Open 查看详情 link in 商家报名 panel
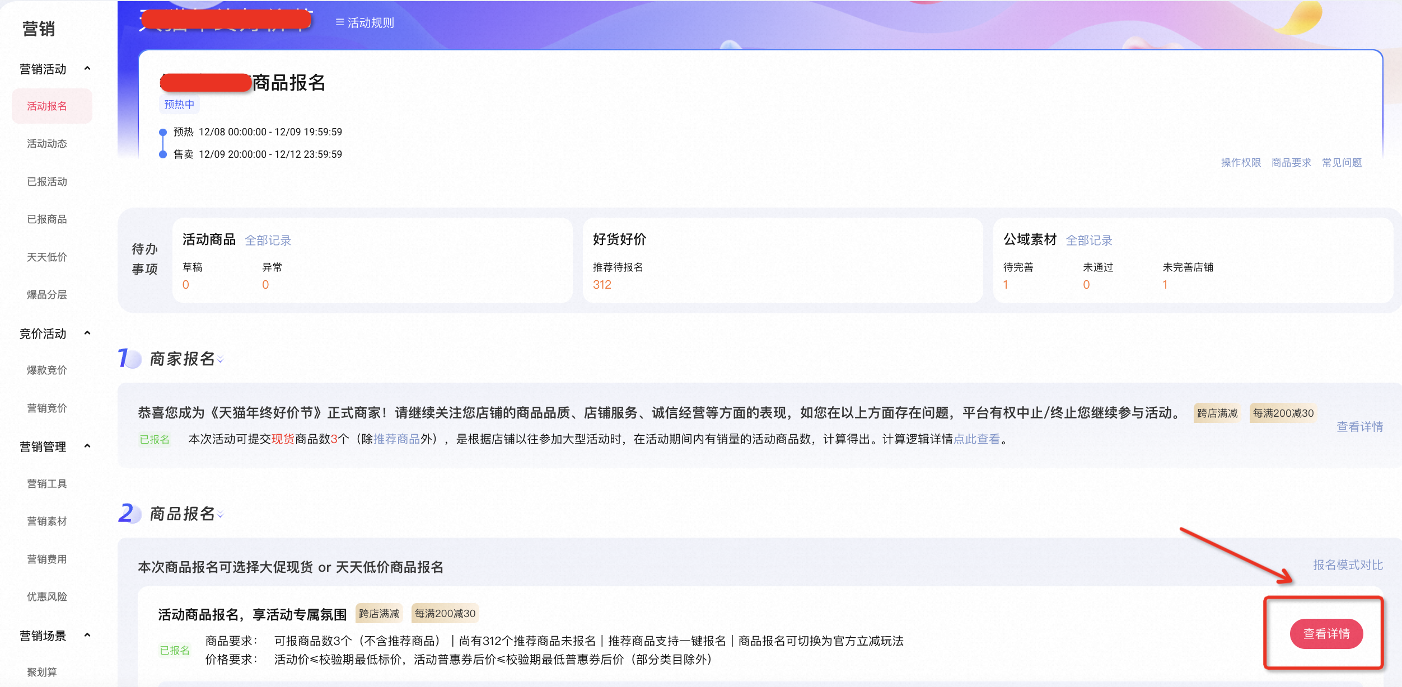The image size is (1402, 687). [1359, 427]
